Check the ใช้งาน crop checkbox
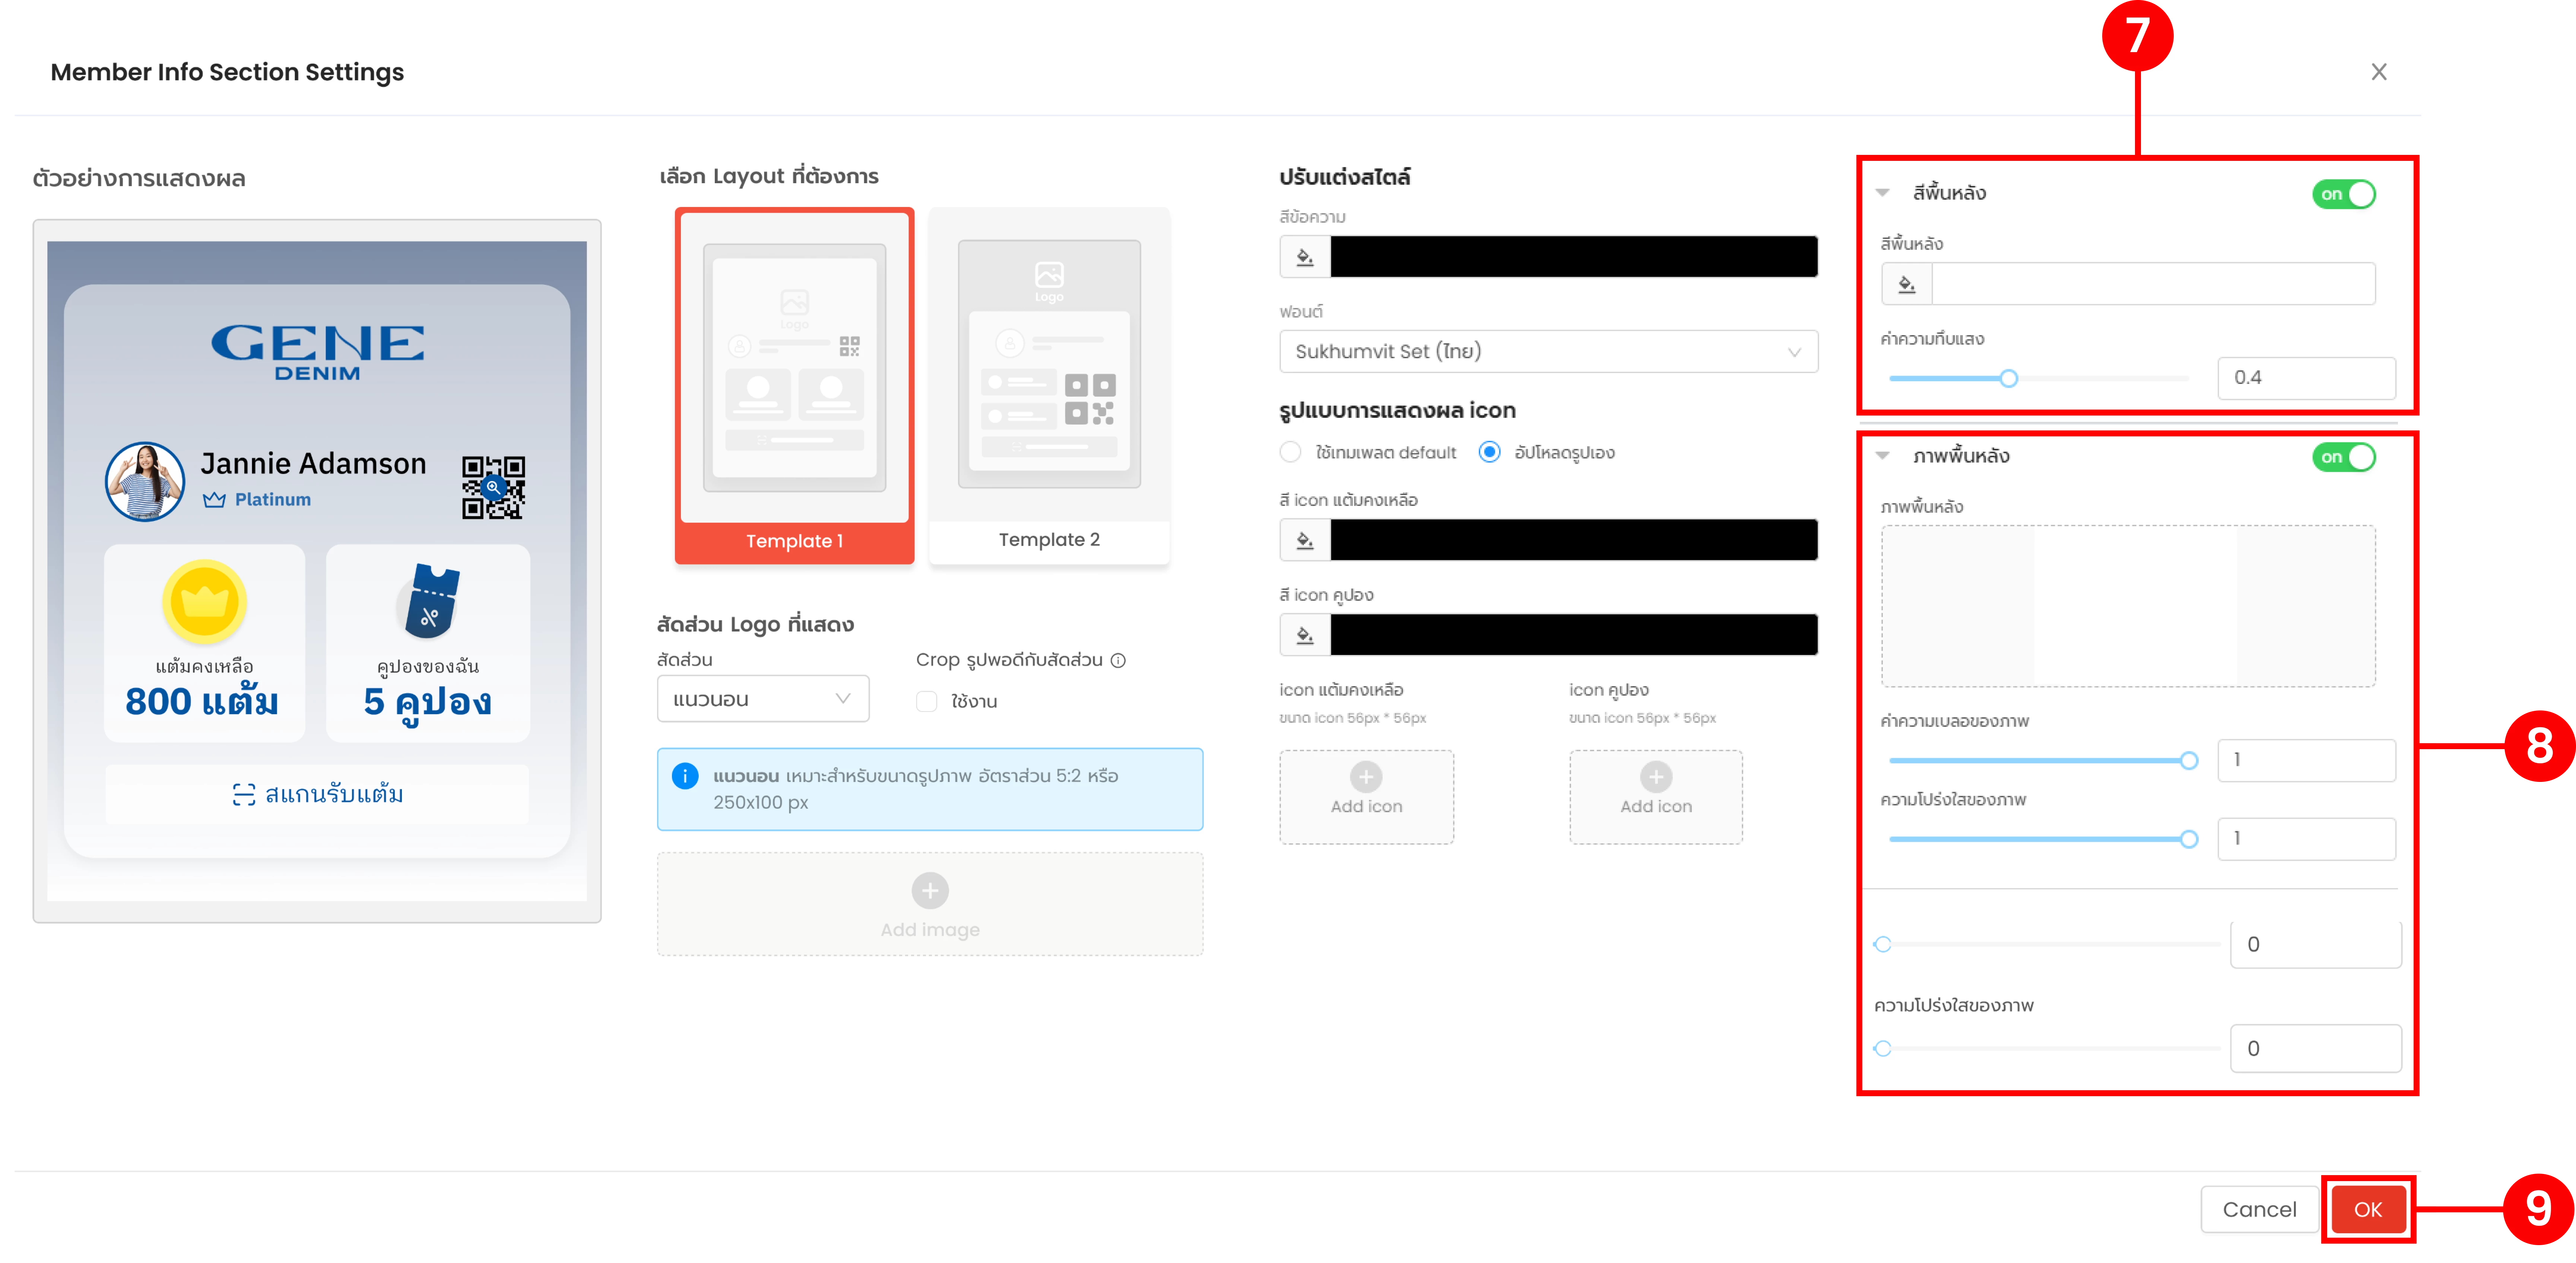This screenshot has height=1263, width=2576. point(927,701)
